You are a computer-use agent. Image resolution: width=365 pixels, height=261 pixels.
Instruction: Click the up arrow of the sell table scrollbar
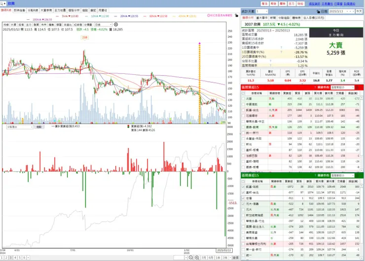[x=362, y=186]
